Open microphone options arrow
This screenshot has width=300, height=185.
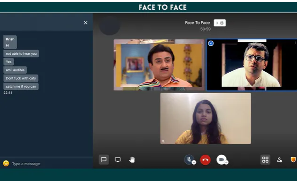194,162
